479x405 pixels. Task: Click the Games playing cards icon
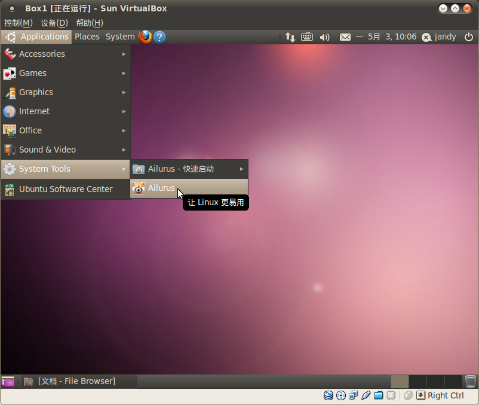10,74
